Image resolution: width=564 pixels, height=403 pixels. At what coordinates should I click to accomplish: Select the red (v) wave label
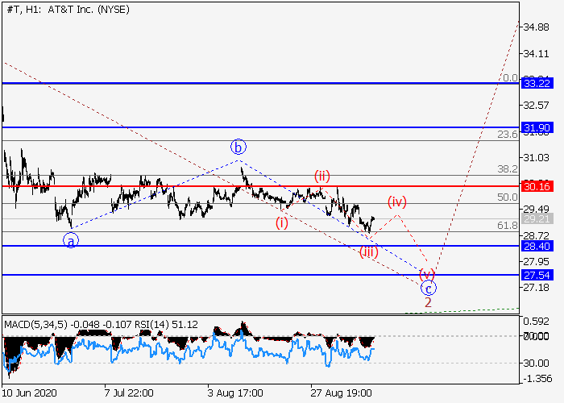(x=427, y=274)
